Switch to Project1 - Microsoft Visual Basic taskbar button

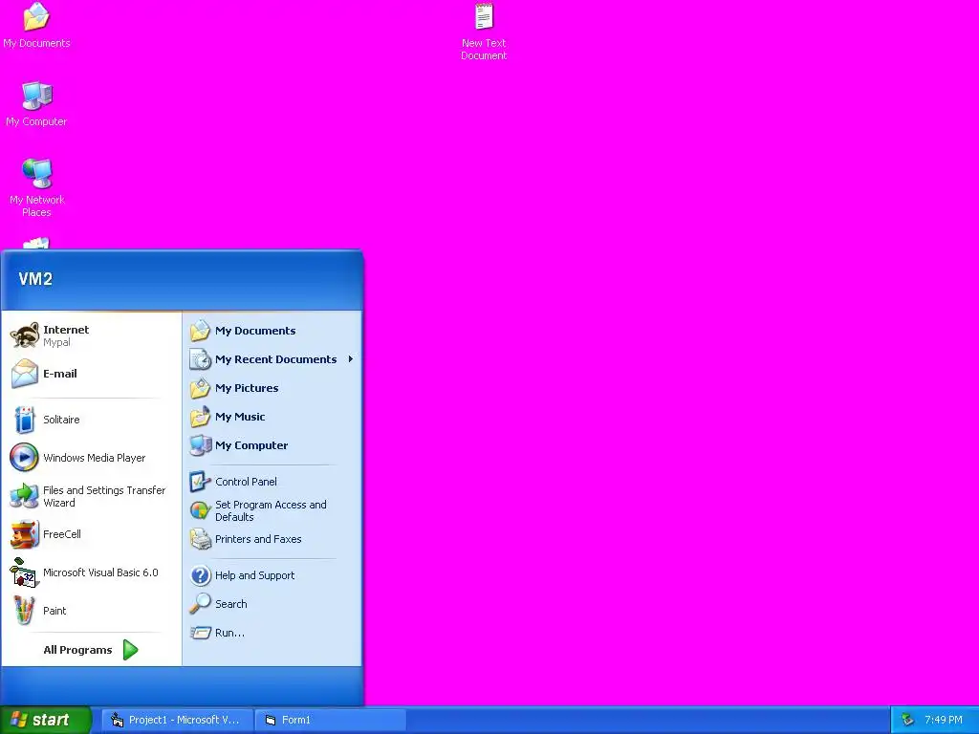click(177, 721)
